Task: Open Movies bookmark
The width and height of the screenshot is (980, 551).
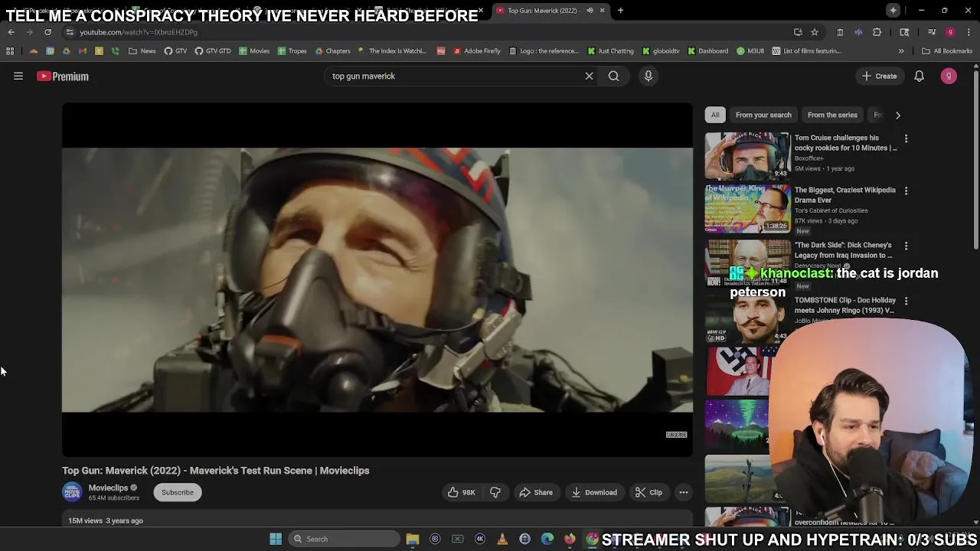Action: [x=254, y=51]
